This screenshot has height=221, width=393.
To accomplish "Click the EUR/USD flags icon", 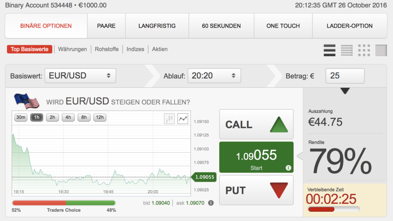I will (x=26, y=101).
